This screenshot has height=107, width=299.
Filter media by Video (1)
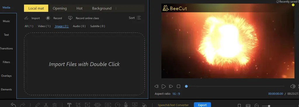coord(44,26)
